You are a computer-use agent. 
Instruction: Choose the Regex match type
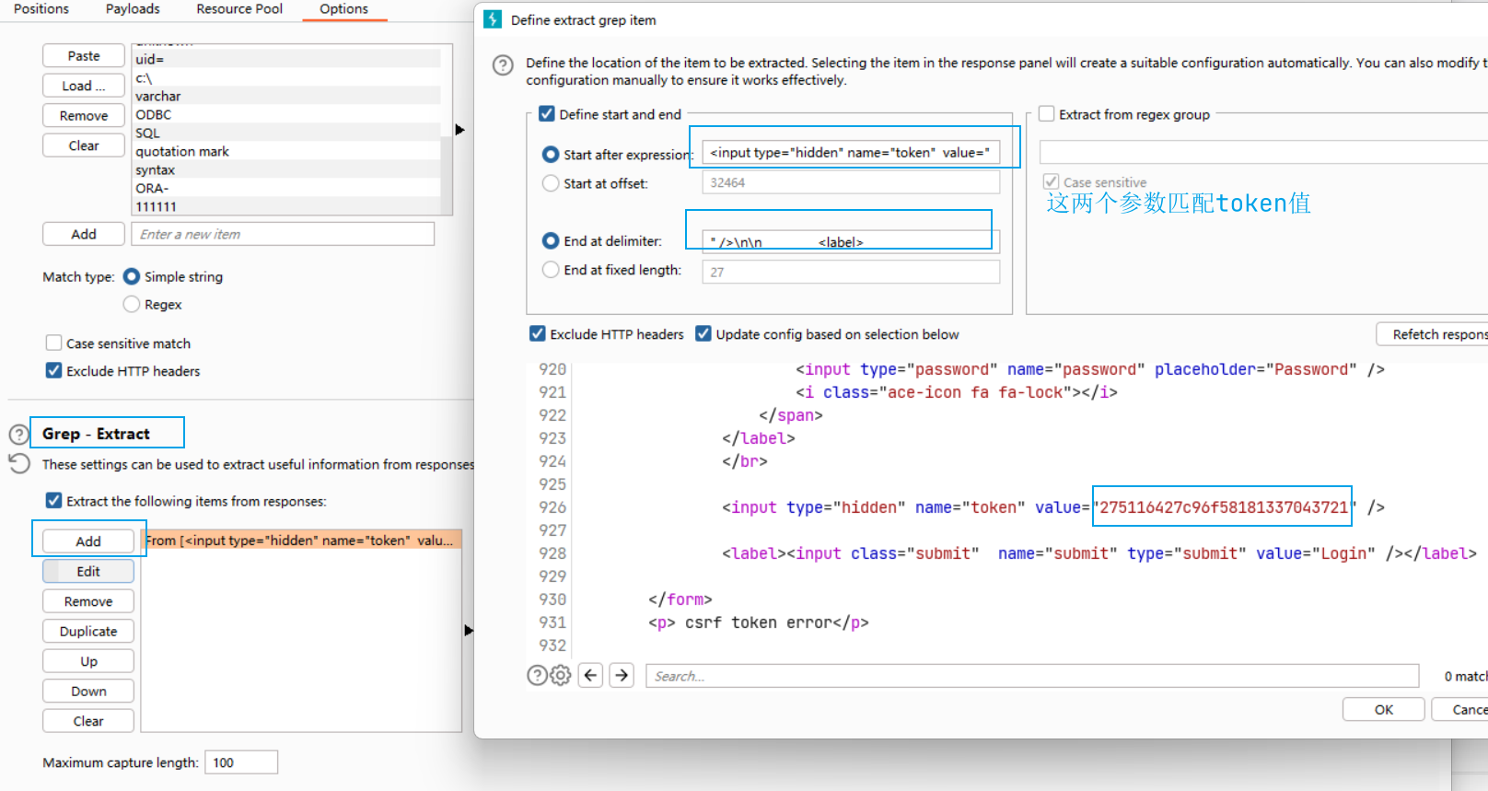pos(132,305)
